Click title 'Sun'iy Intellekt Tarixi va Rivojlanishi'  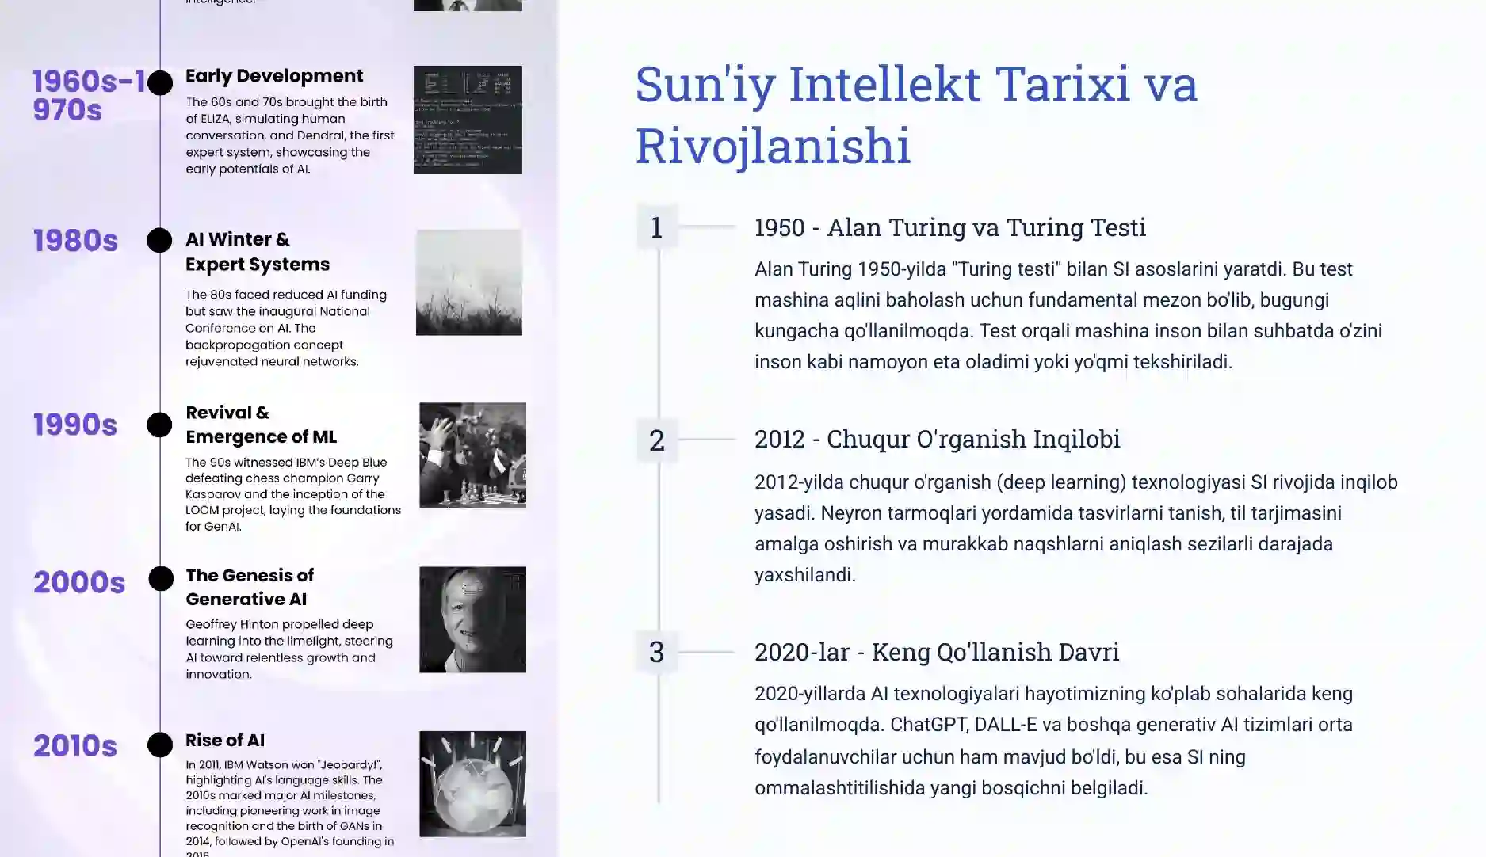(916, 115)
